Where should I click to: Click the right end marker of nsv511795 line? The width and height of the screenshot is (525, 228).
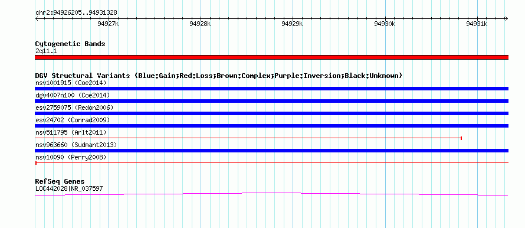click(x=461, y=138)
